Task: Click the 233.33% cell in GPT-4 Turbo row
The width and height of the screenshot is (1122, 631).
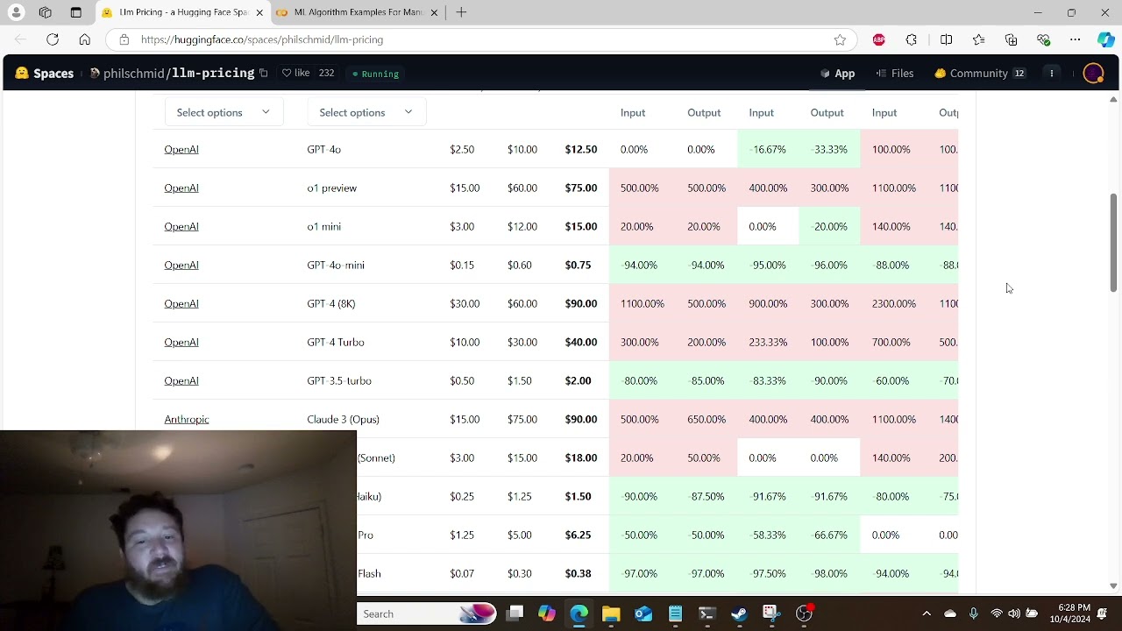Action: [768, 343]
